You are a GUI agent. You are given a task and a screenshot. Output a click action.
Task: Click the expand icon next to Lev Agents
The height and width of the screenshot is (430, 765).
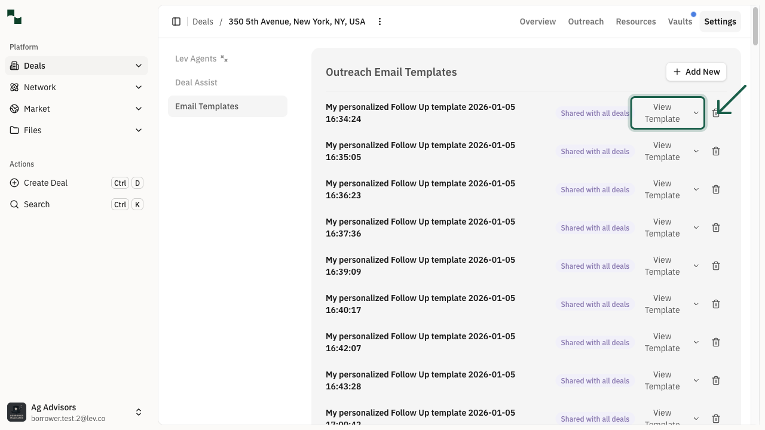tap(224, 59)
